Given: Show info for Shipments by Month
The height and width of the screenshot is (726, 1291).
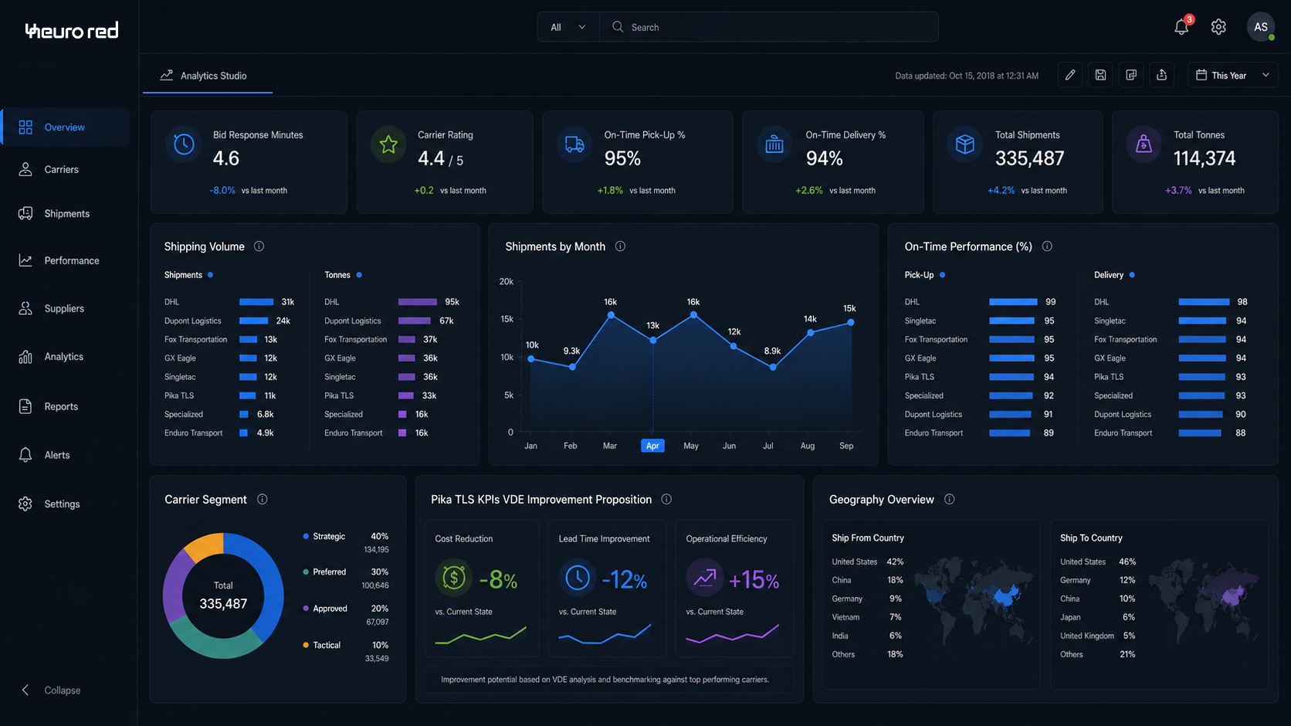Looking at the screenshot, I should tap(620, 246).
